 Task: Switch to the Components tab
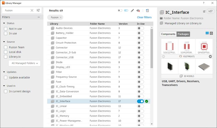(x=168, y=34)
